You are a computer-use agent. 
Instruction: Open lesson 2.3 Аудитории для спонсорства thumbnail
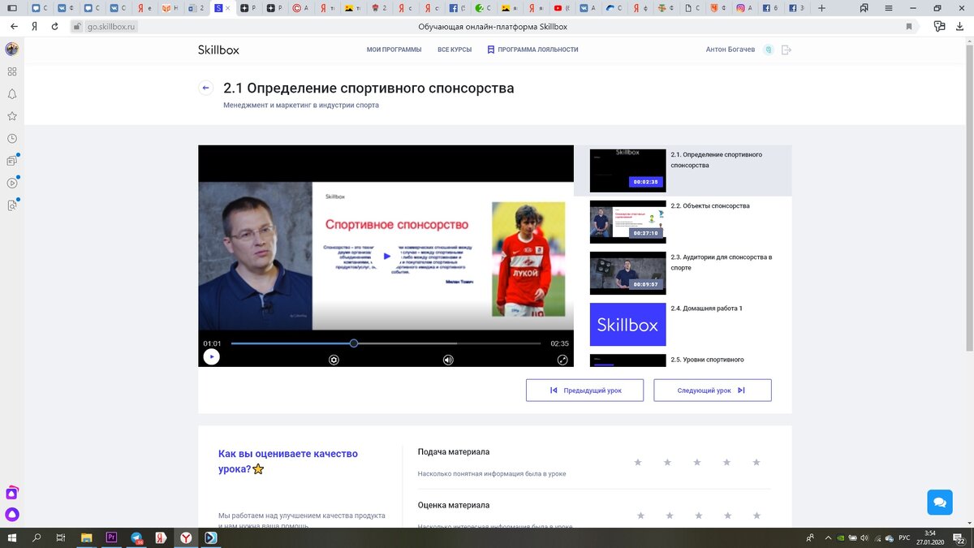tap(627, 273)
